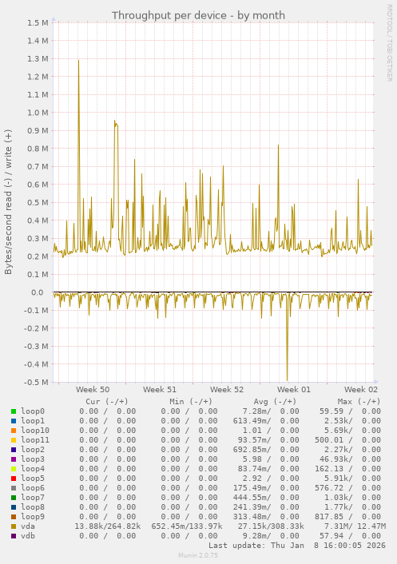
Task: Click loop6 average value '175.49m/ 0.00'
Action: tap(266, 488)
